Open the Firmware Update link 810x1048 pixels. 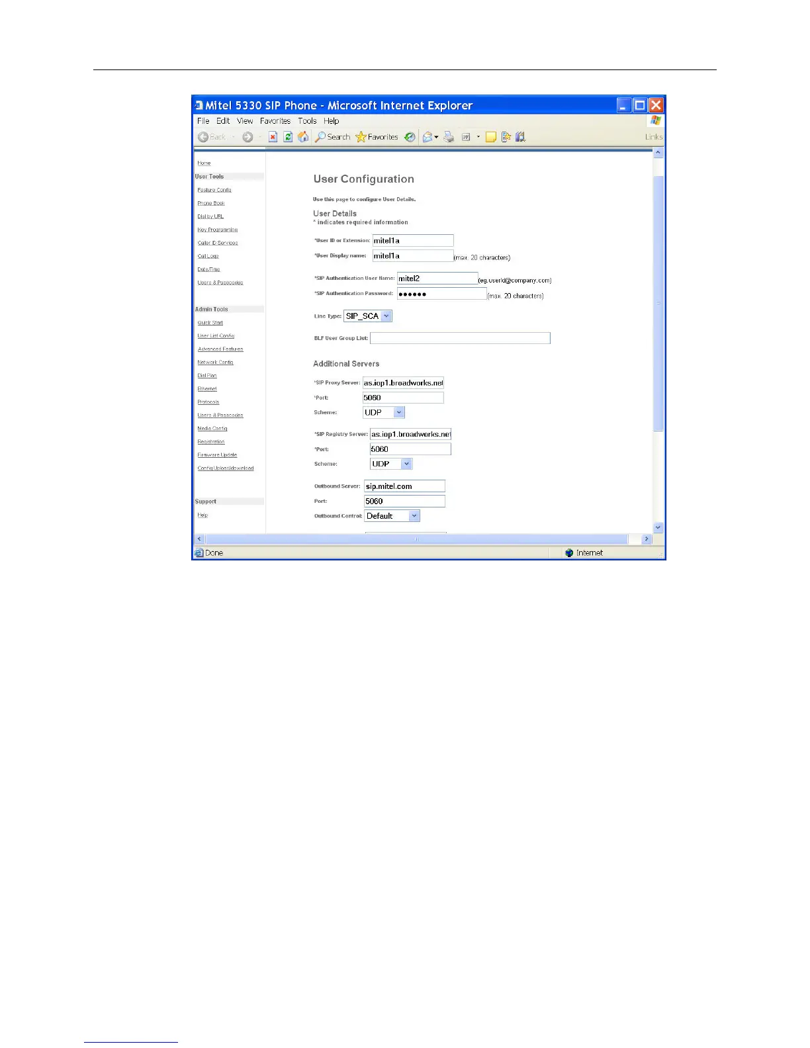pyautogui.click(x=217, y=455)
